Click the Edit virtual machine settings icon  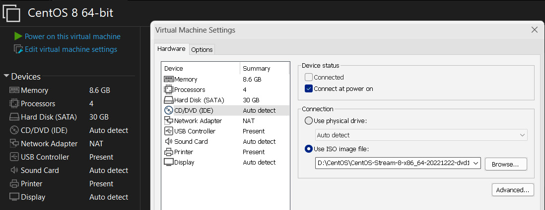coord(18,49)
